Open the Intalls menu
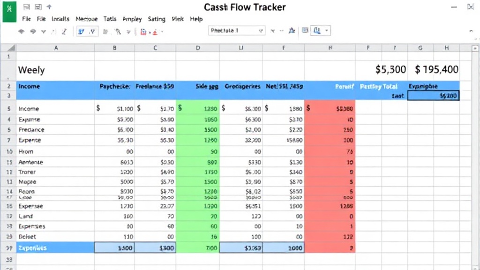The image size is (480, 270). point(60,19)
